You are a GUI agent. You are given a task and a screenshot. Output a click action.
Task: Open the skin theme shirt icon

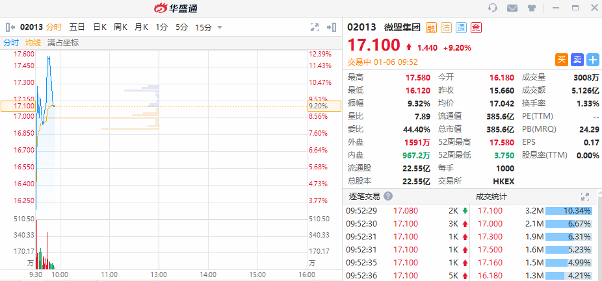[532, 8]
